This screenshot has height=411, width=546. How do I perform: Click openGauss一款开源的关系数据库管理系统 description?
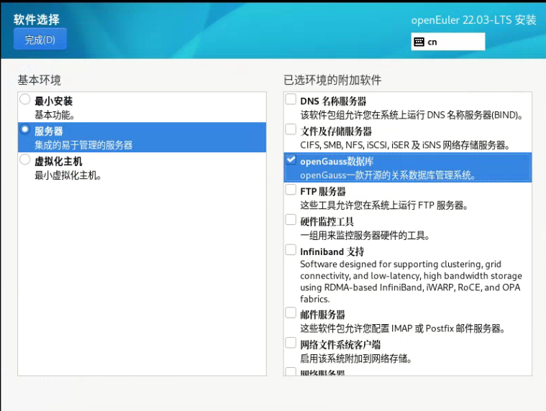pyautogui.click(x=388, y=175)
